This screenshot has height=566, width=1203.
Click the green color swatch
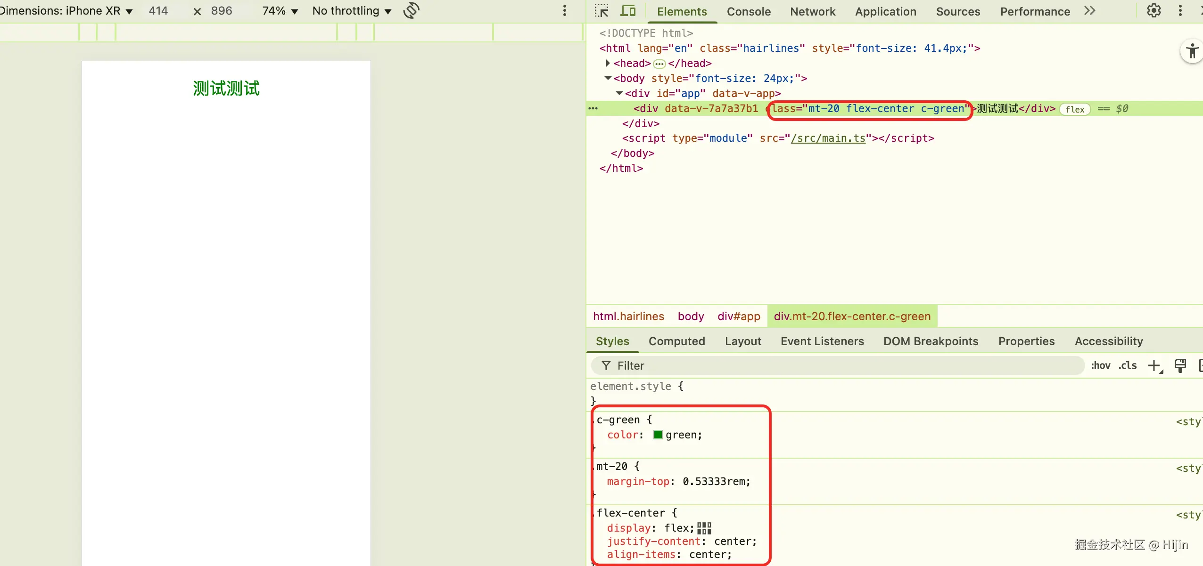point(658,435)
